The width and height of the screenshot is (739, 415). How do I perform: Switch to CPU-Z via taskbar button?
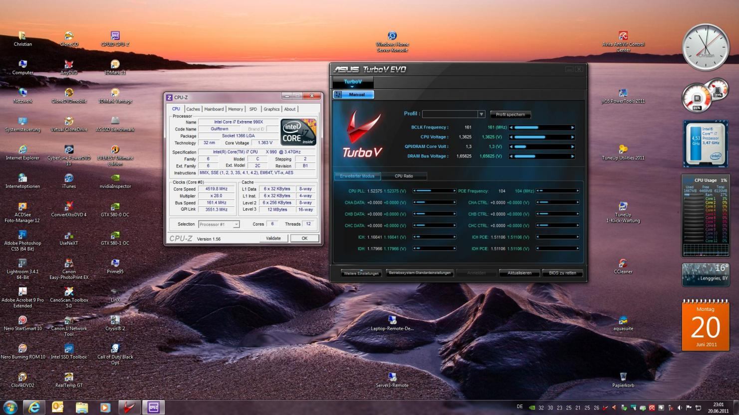point(153,407)
